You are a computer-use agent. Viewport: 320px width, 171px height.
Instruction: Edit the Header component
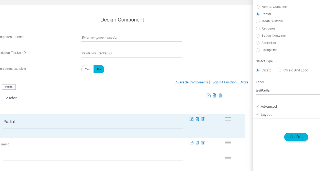pyautogui.click(x=208, y=95)
